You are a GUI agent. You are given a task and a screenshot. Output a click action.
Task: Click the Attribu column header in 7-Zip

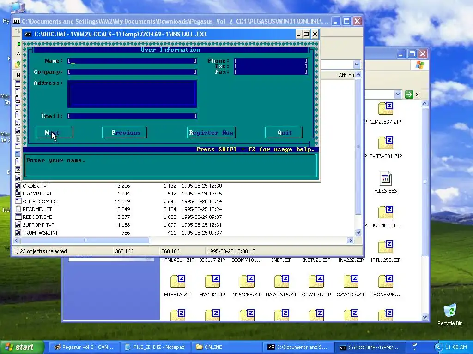(x=346, y=75)
